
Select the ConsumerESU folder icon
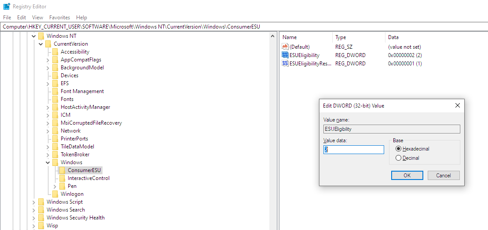coord(62,170)
